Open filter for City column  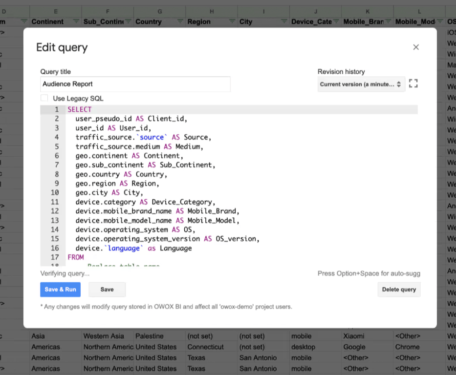click(x=284, y=21)
